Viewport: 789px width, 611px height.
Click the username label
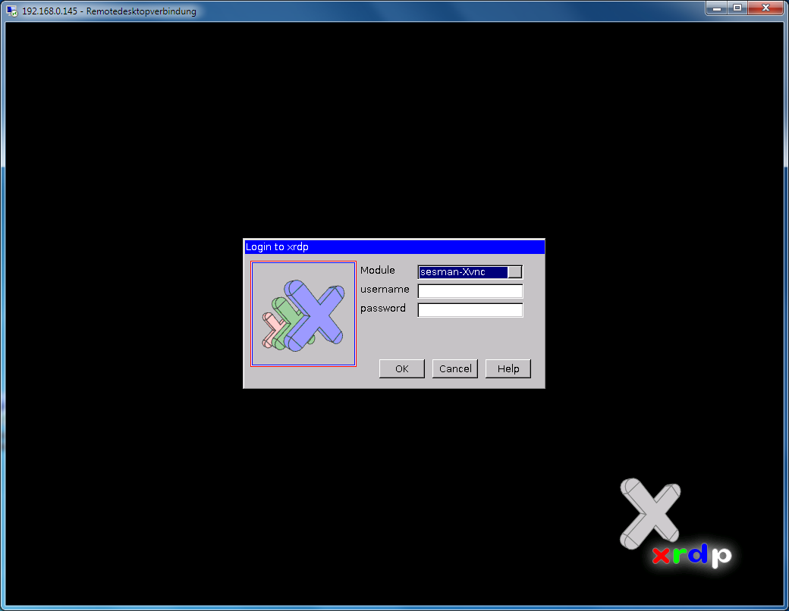tap(385, 290)
